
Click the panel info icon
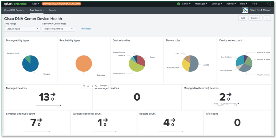(92, 86)
